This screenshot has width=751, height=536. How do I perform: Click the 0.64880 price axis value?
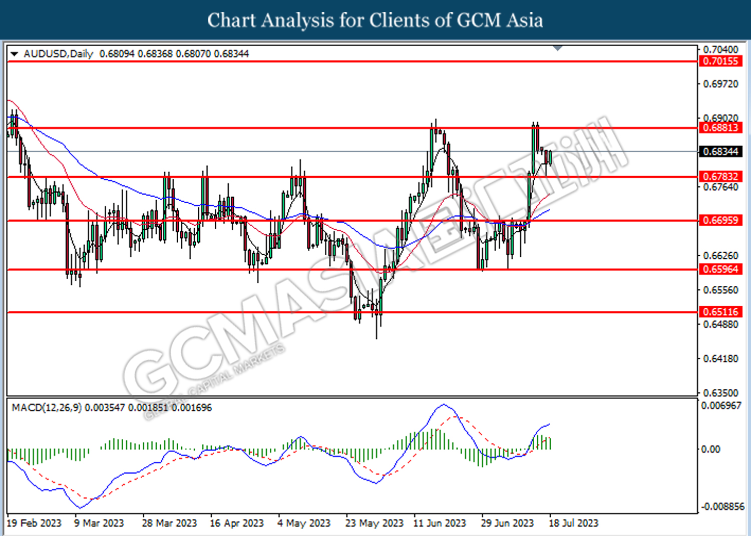coord(720,324)
